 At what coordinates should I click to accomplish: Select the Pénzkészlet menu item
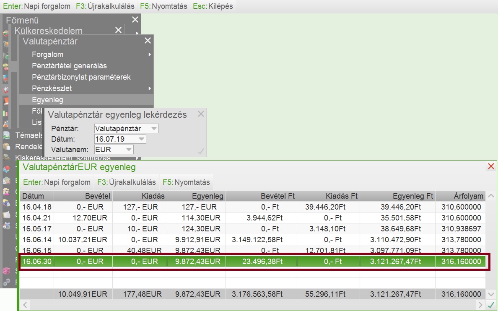[x=86, y=88]
